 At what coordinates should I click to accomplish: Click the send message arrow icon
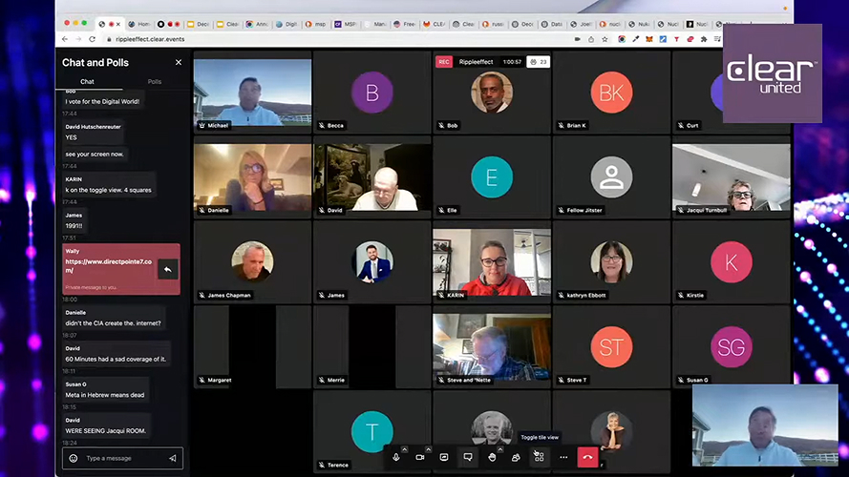pyautogui.click(x=173, y=459)
